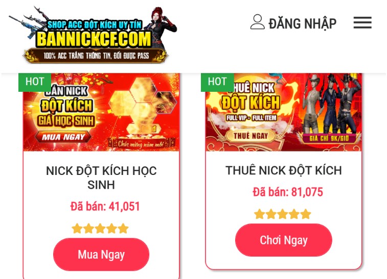Click MUA NGAY graphic inside left banner
This screenshot has height=279, width=387.
(x=63, y=137)
